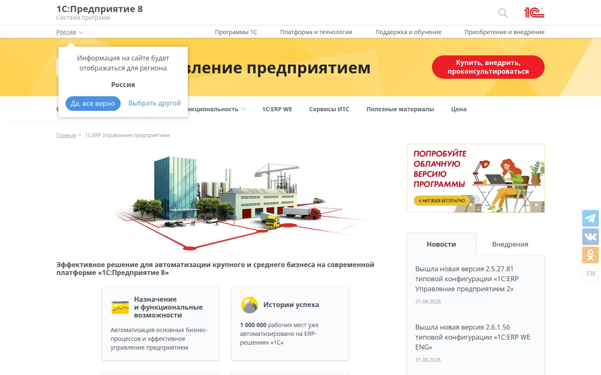Follow the Главная breadcrumb link
The image size is (601, 375).
click(x=66, y=135)
